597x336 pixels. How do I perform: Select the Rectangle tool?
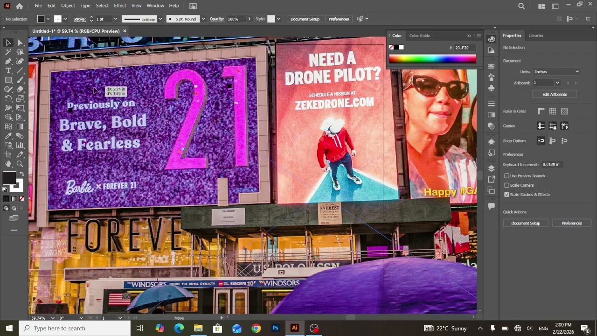tap(8, 80)
